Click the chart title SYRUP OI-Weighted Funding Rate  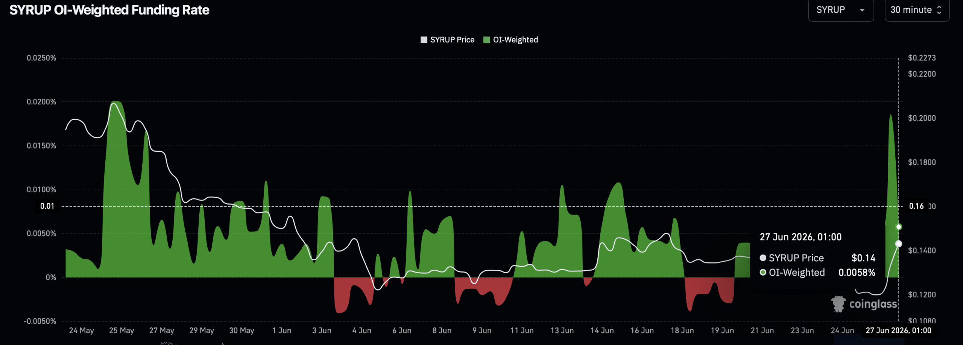[109, 10]
